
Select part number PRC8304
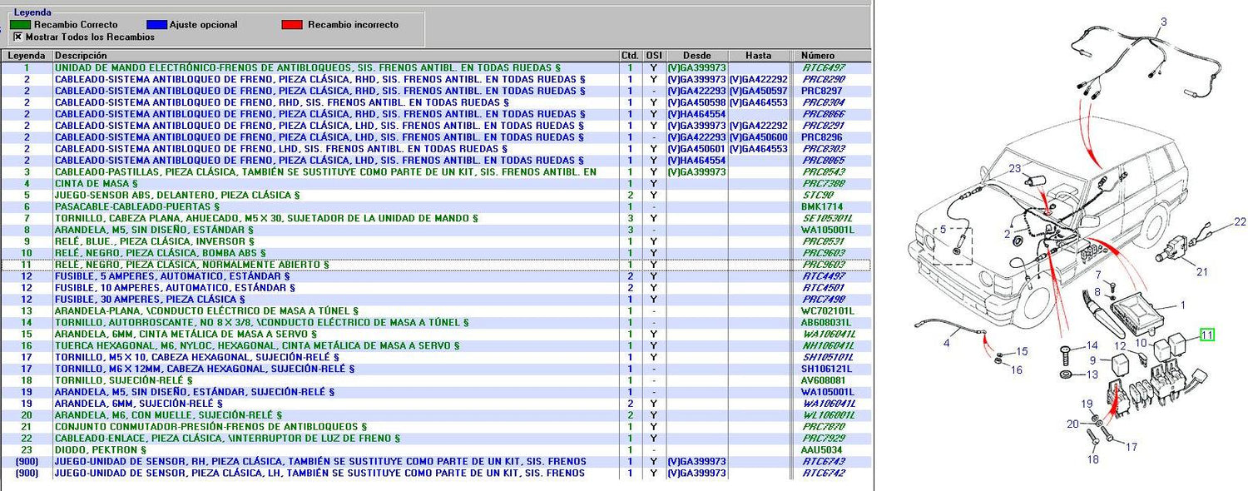tap(823, 102)
